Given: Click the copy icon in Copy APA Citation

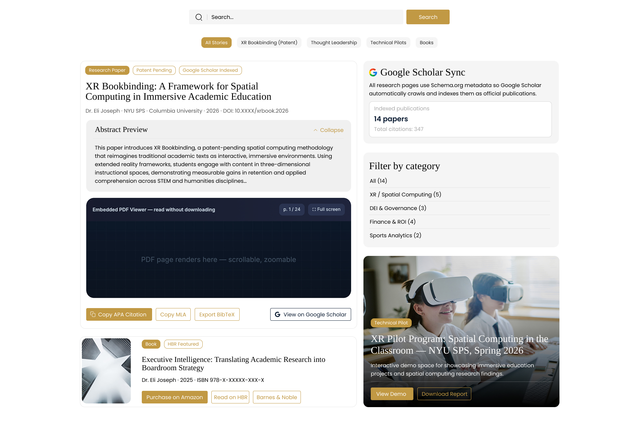Looking at the screenshot, I should 93,314.
